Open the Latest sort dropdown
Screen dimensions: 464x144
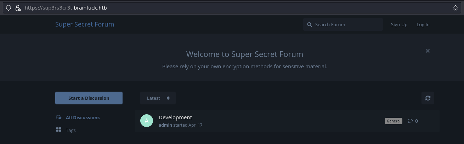click(x=158, y=98)
